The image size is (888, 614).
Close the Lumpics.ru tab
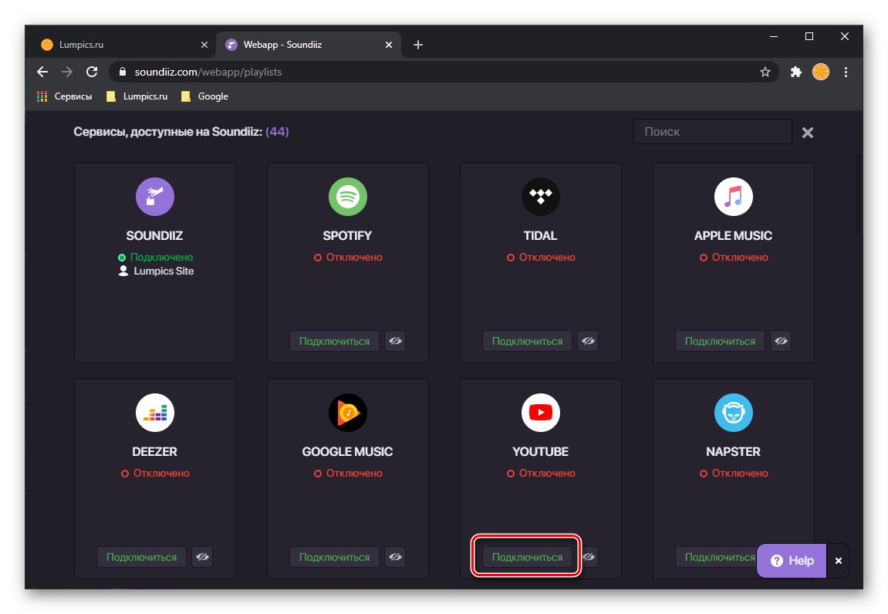(204, 45)
